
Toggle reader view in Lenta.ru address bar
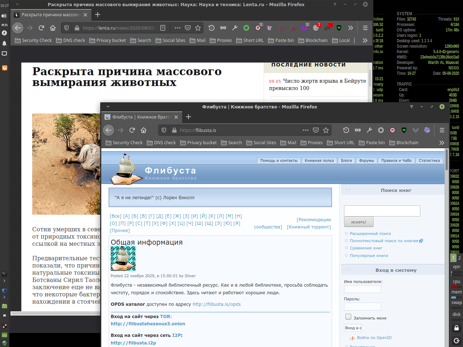(x=163, y=28)
